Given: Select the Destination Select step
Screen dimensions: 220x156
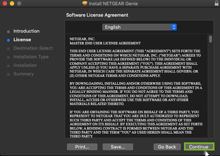Looking at the screenshot, I should (33, 48).
